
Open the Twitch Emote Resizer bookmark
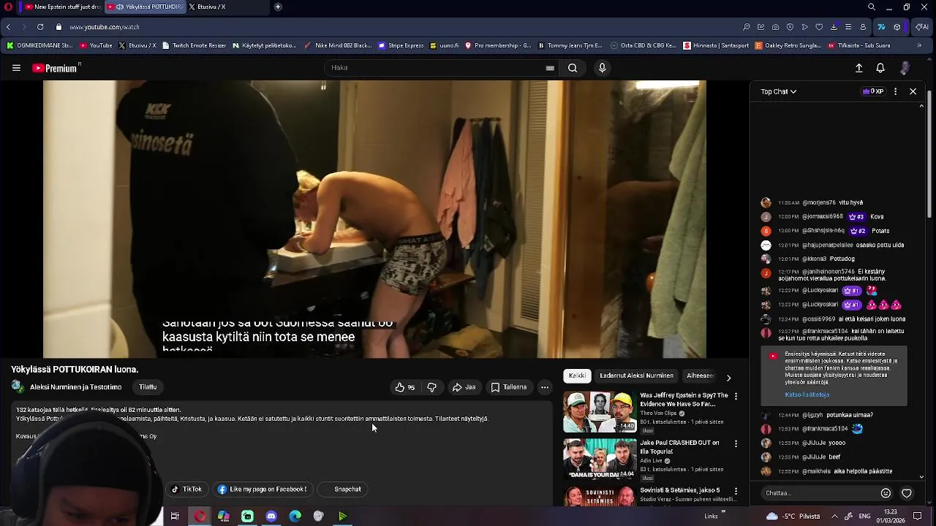pyautogui.click(x=194, y=45)
